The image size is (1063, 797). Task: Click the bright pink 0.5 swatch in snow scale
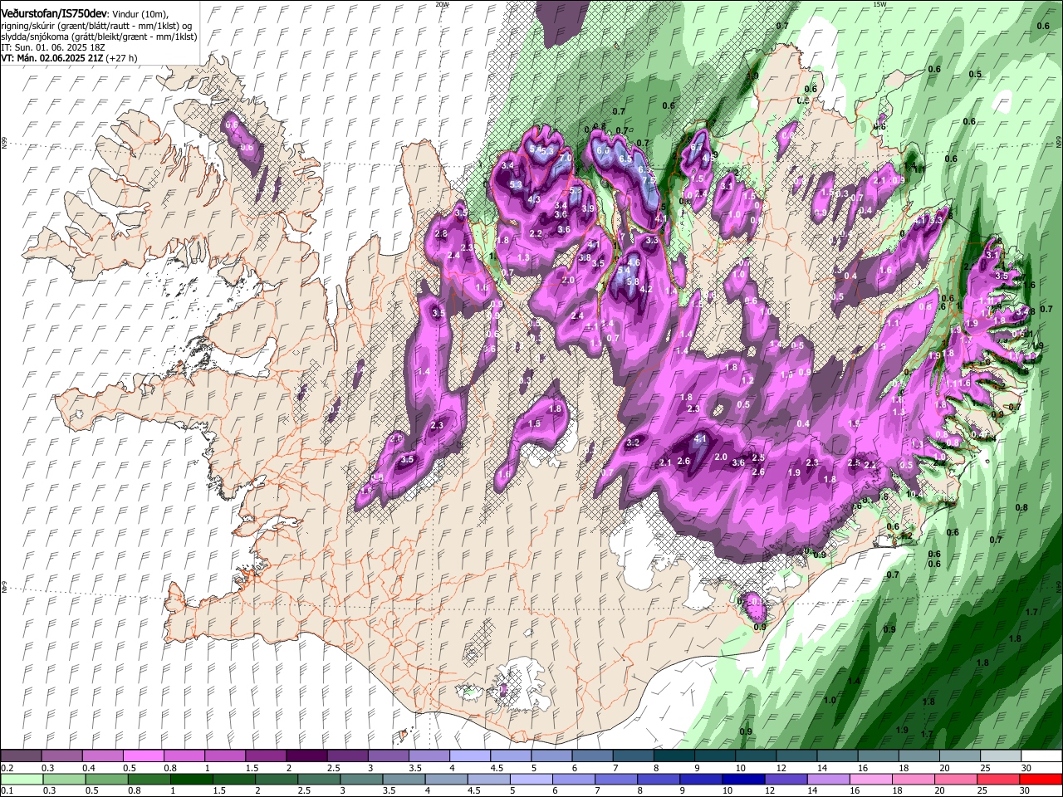pos(144,756)
